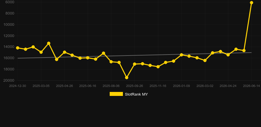Screen dimensions: 261x127
Task: Click the 2025-08-06 date label
Action: pos(111,86)
